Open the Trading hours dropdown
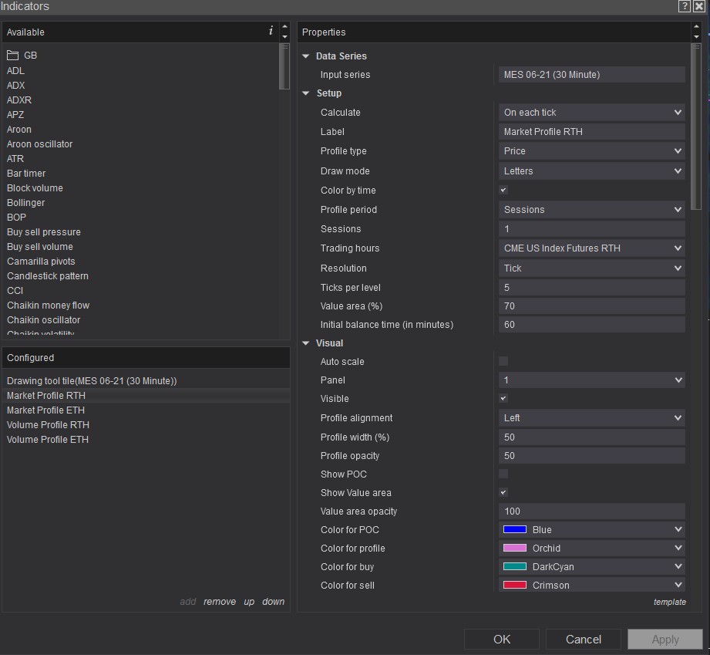 click(591, 248)
